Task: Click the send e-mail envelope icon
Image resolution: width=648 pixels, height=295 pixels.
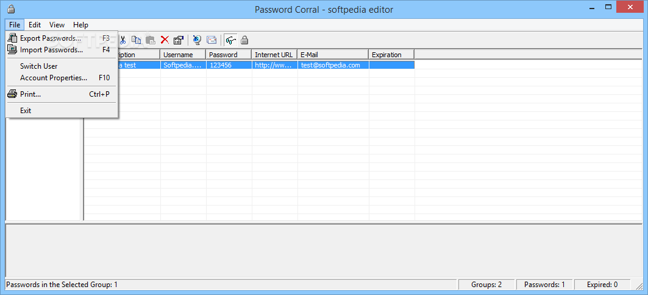Action: coord(212,40)
